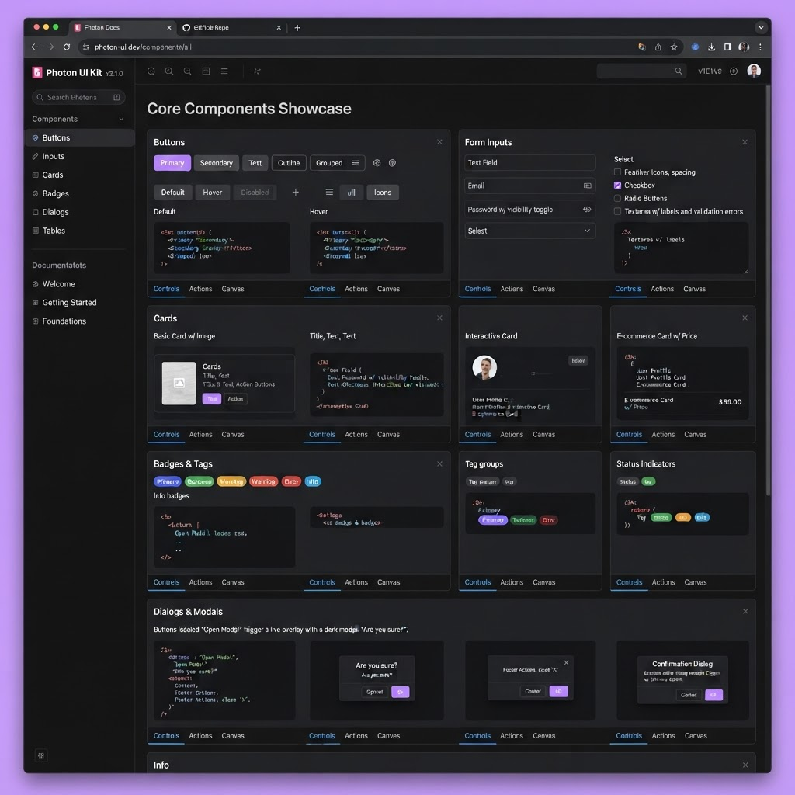Open Canvas tab under Interactive Card

[543, 435]
